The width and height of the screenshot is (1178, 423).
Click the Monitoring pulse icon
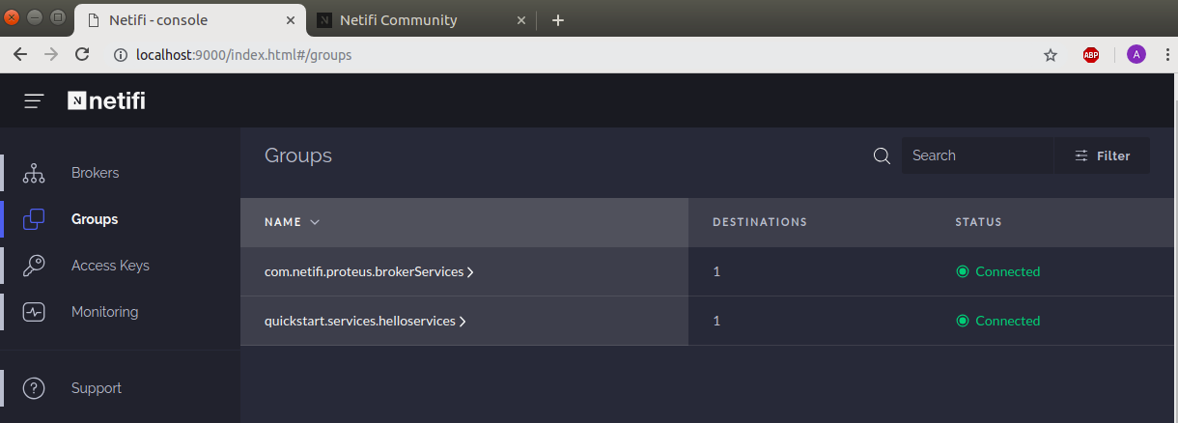(34, 313)
